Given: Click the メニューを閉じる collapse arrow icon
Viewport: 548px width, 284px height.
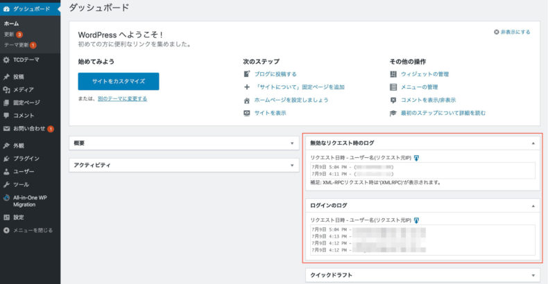Looking at the screenshot, I should point(6,230).
